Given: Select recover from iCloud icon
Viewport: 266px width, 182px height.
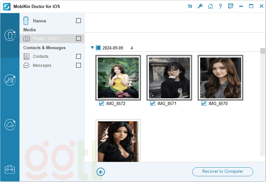Looking at the screenshot, I should pyautogui.click(x=10, y=125).
